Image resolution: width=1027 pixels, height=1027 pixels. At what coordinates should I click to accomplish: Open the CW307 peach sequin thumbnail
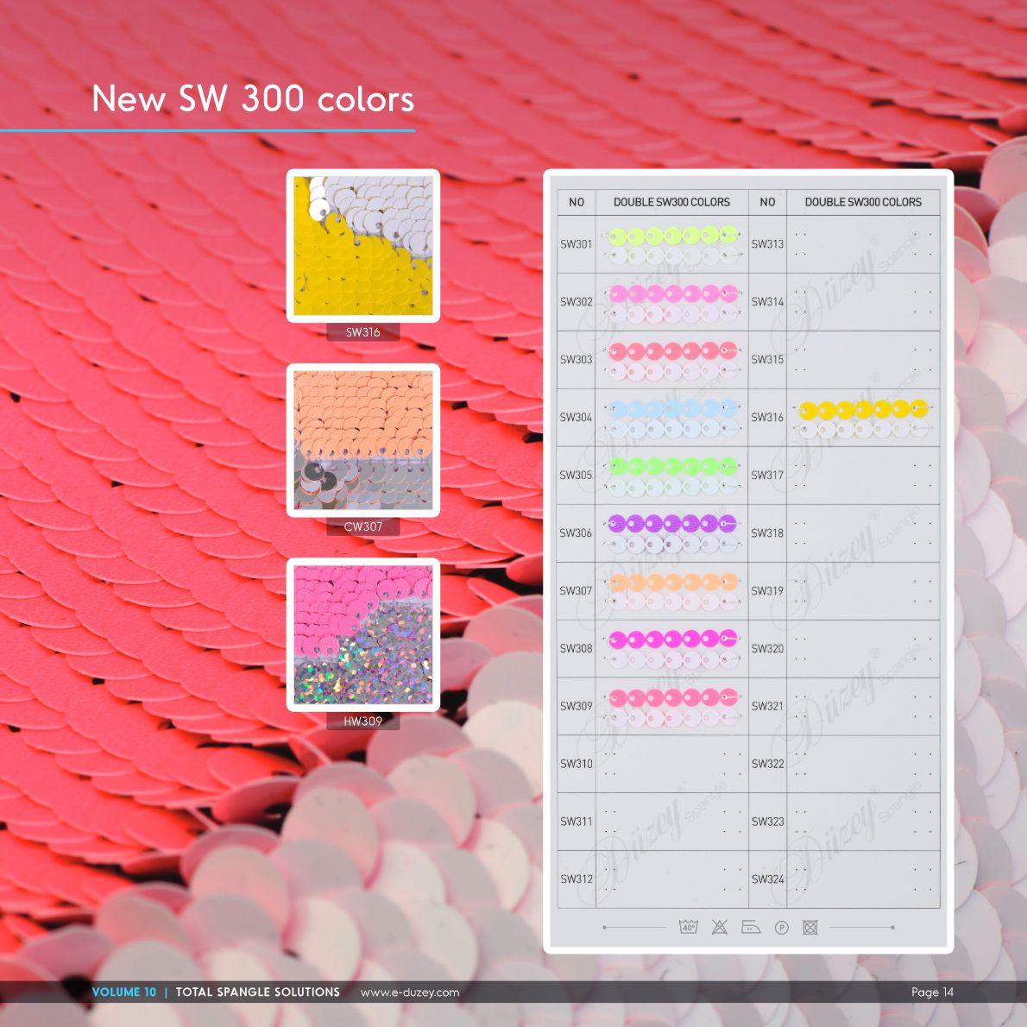[362, 440]
